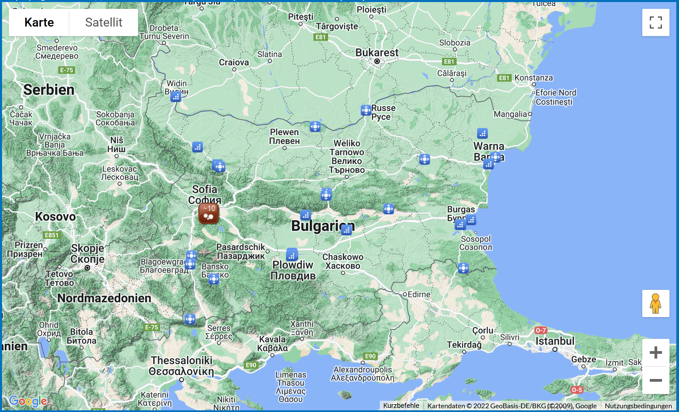Screen dimensions: 679x412
Task: Select the blue marker above Plowdiw
Action: tap(292, 254)
